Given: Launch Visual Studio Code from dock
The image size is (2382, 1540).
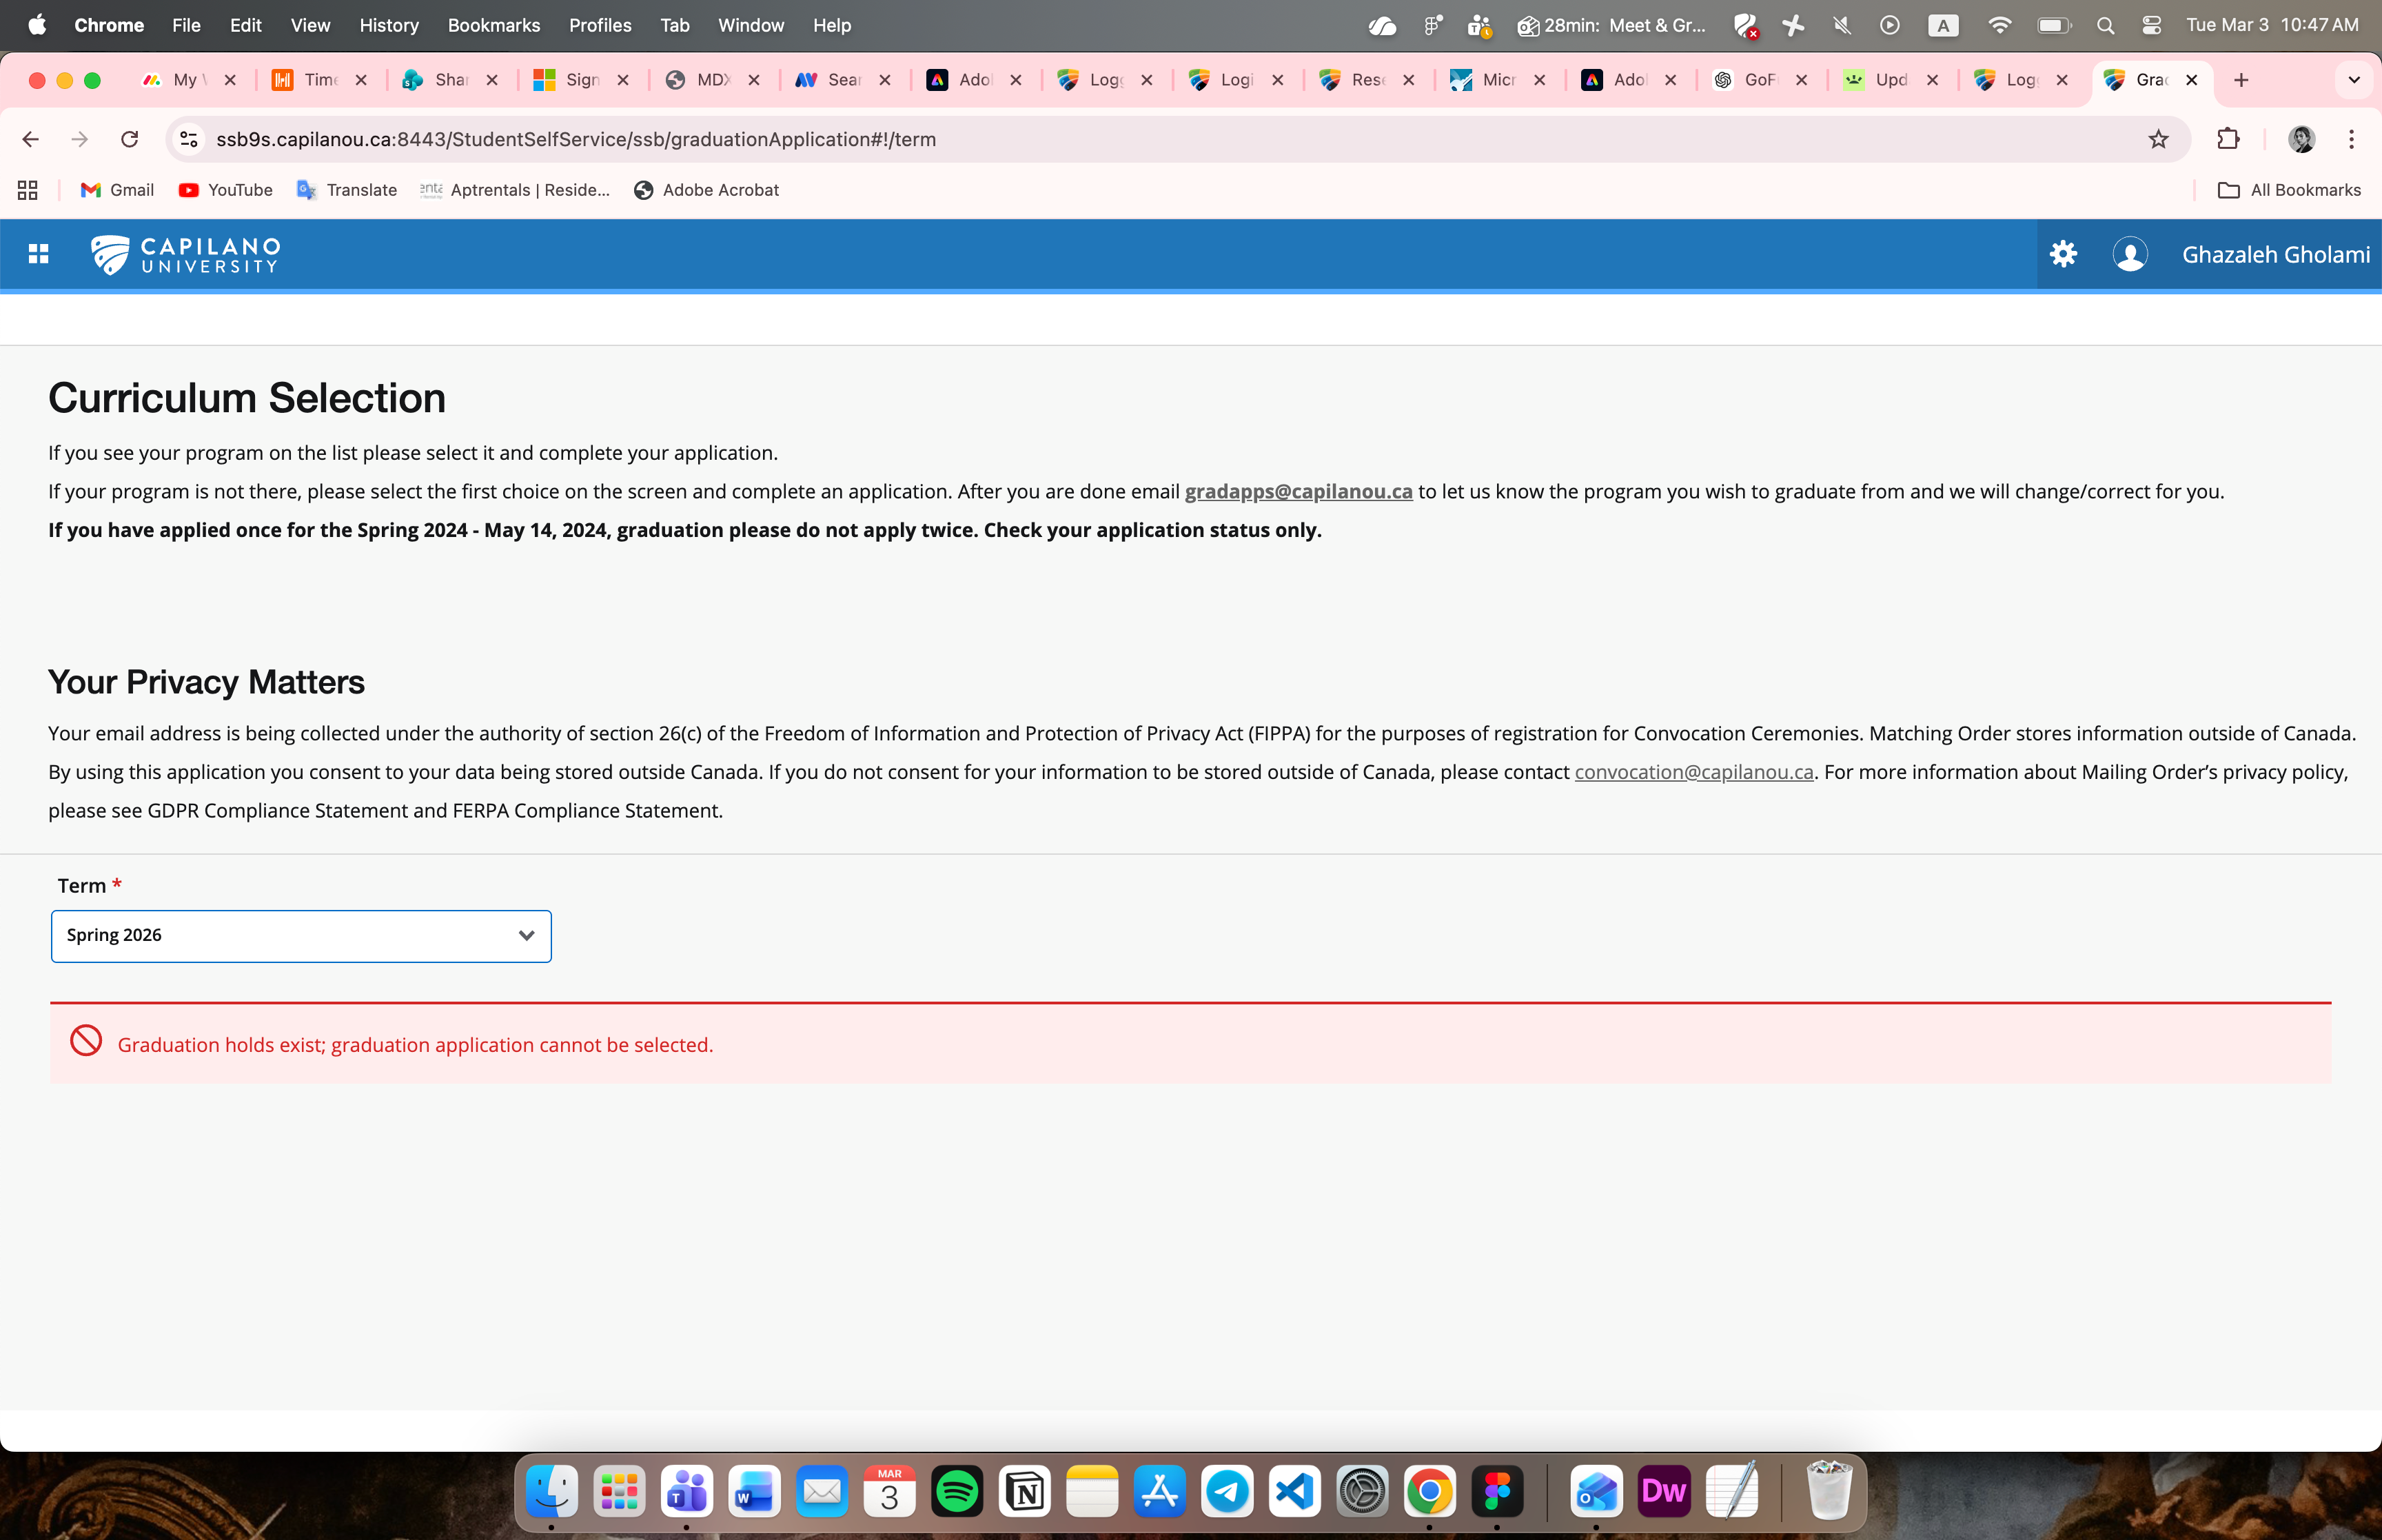Looking at the screenshot, I should [1294, 1492].
